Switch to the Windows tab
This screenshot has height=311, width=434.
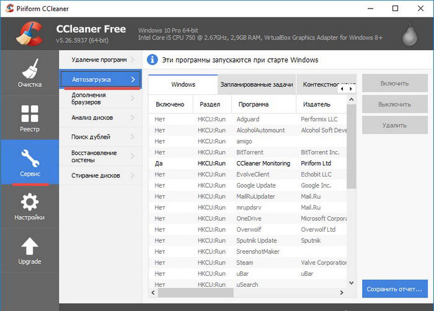(x=183, y=84)
